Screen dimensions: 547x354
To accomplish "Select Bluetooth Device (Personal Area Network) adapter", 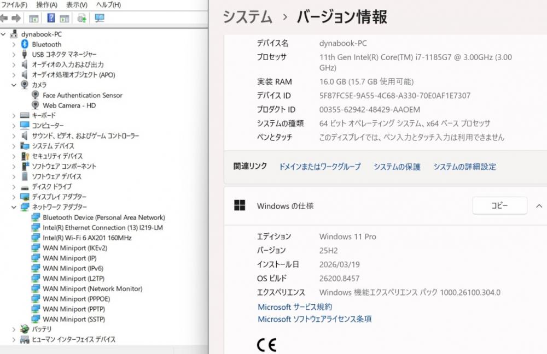I will (x=103, y=217).
